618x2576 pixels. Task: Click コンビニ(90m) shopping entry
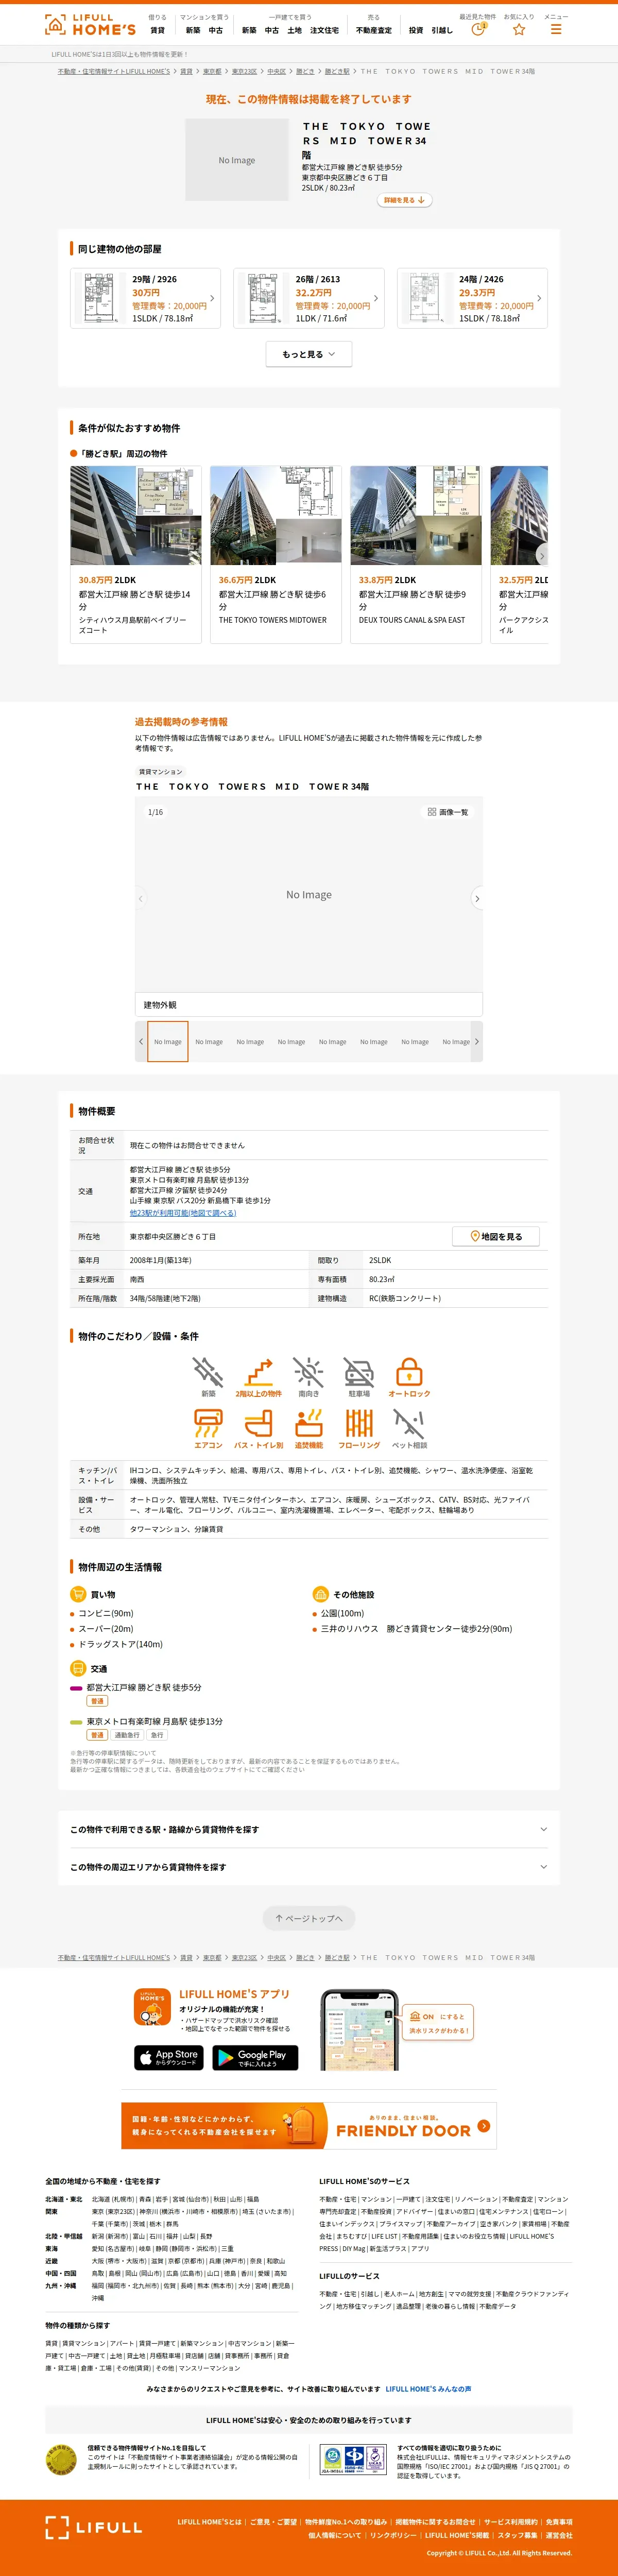point(106,1613)
